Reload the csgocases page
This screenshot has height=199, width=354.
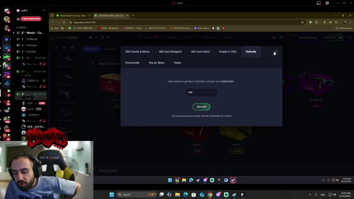click(64, 22)
